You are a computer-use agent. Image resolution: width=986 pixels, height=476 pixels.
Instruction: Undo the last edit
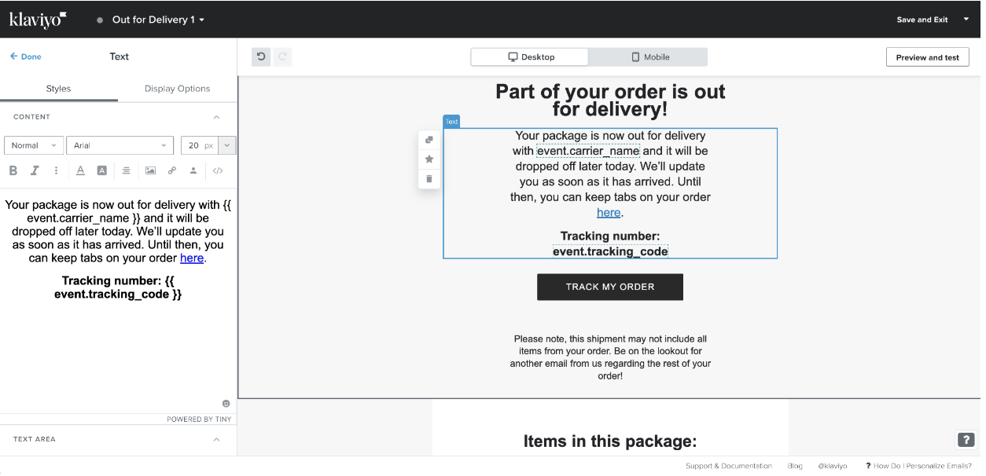coord(262,57)
